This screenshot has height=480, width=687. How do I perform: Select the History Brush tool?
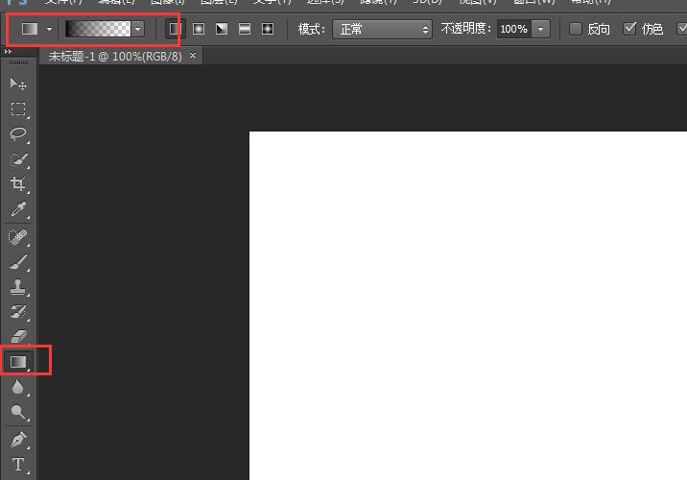point(18,312)
